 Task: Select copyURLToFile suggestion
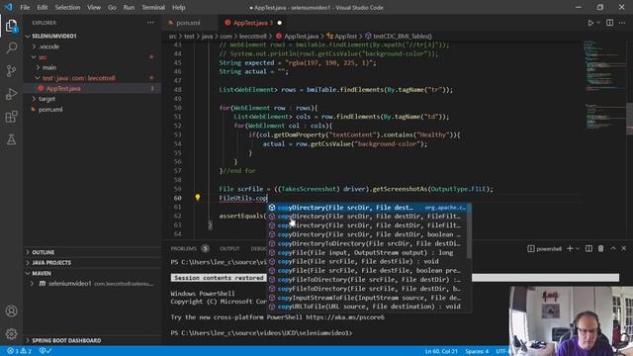point(367,307)
